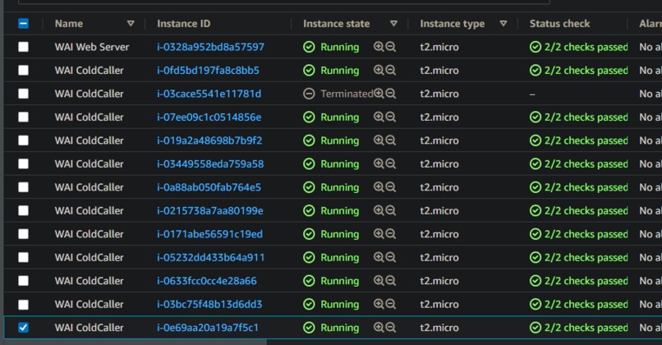The height and width of the screenshot is (345, 662).
Task: Toggle the select-all checkbox in table header
Action: tap(23, 24)
